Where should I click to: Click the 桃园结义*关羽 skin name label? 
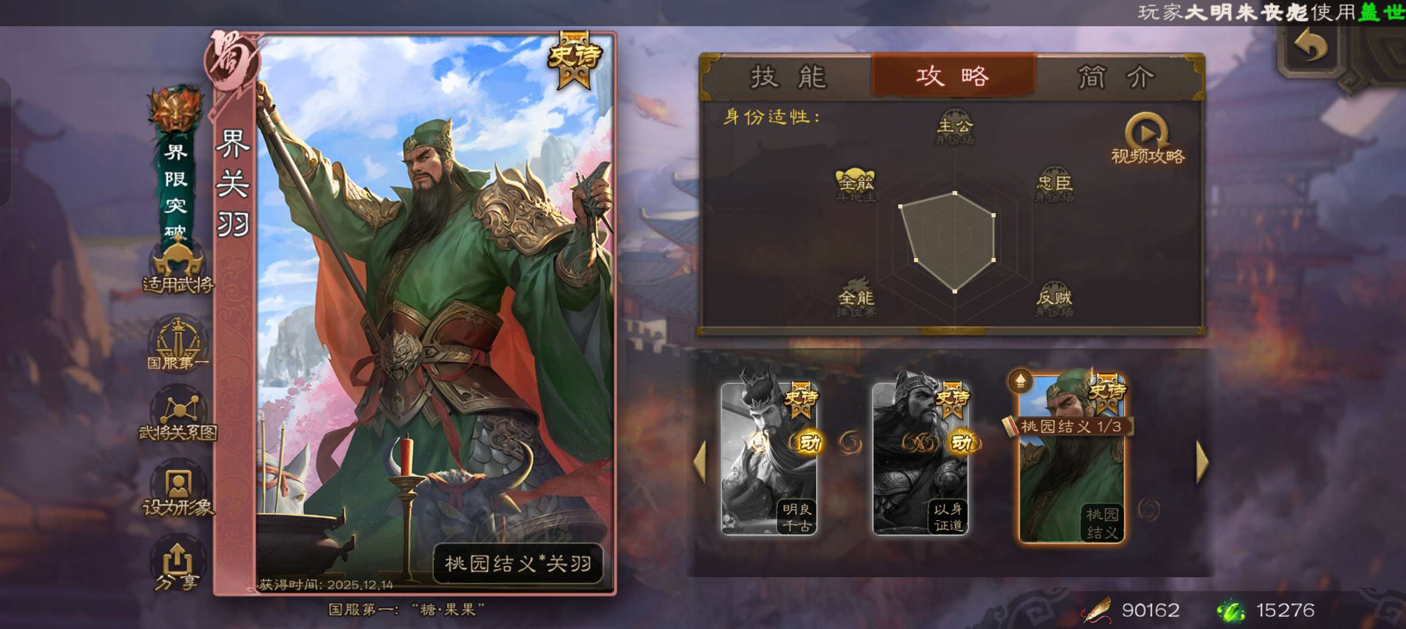[x=518, y=564]
